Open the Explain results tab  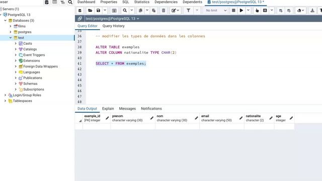coord(108,109)
